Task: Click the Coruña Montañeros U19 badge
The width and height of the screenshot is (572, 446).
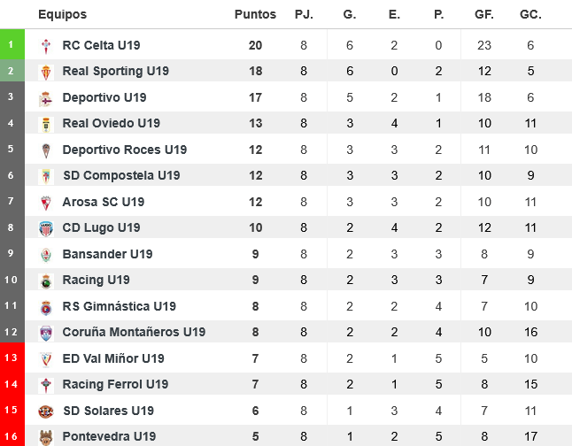Action: click(47, 333)
